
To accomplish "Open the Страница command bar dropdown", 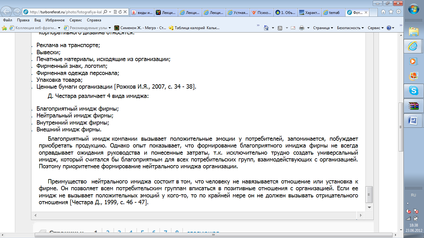I will pyautogui.click(x=323, y=28).
